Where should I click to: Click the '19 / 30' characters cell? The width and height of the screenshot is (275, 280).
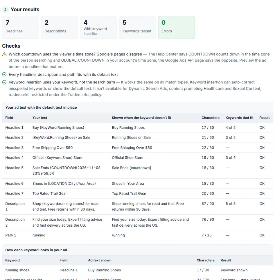tap(208, 158)
